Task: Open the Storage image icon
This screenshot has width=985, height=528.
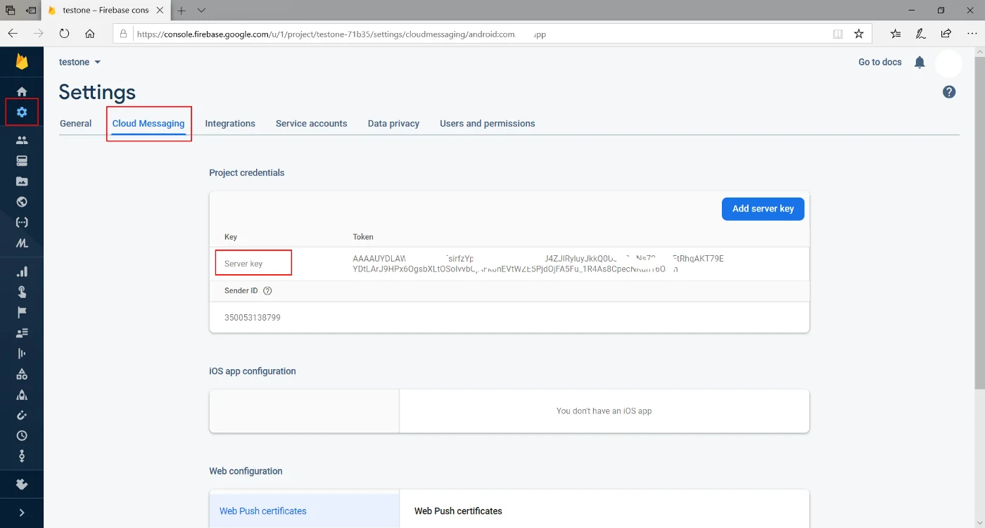Action: click(x=22, y=181)
